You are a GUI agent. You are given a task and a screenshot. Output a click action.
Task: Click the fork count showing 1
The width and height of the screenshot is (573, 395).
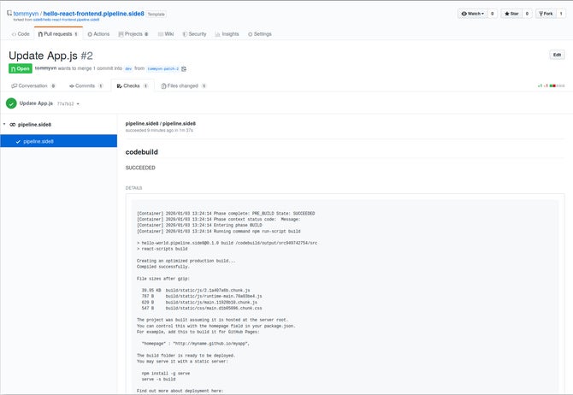pos(561,14)
